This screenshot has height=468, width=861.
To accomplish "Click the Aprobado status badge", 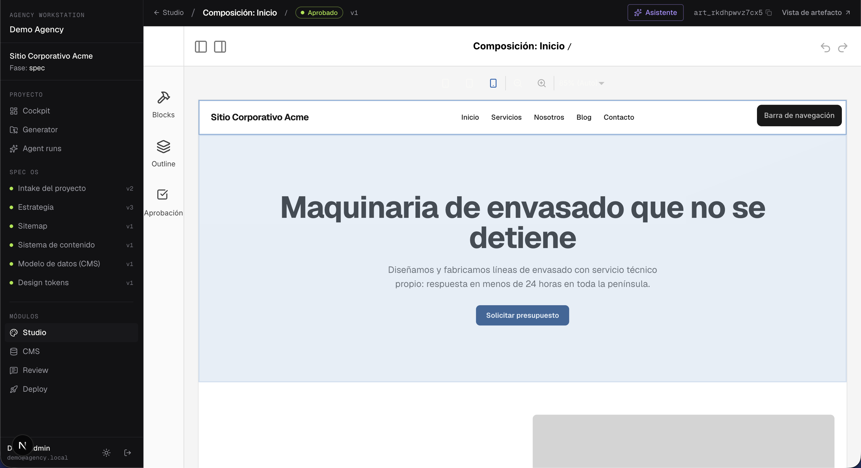I will pos(319,13).
